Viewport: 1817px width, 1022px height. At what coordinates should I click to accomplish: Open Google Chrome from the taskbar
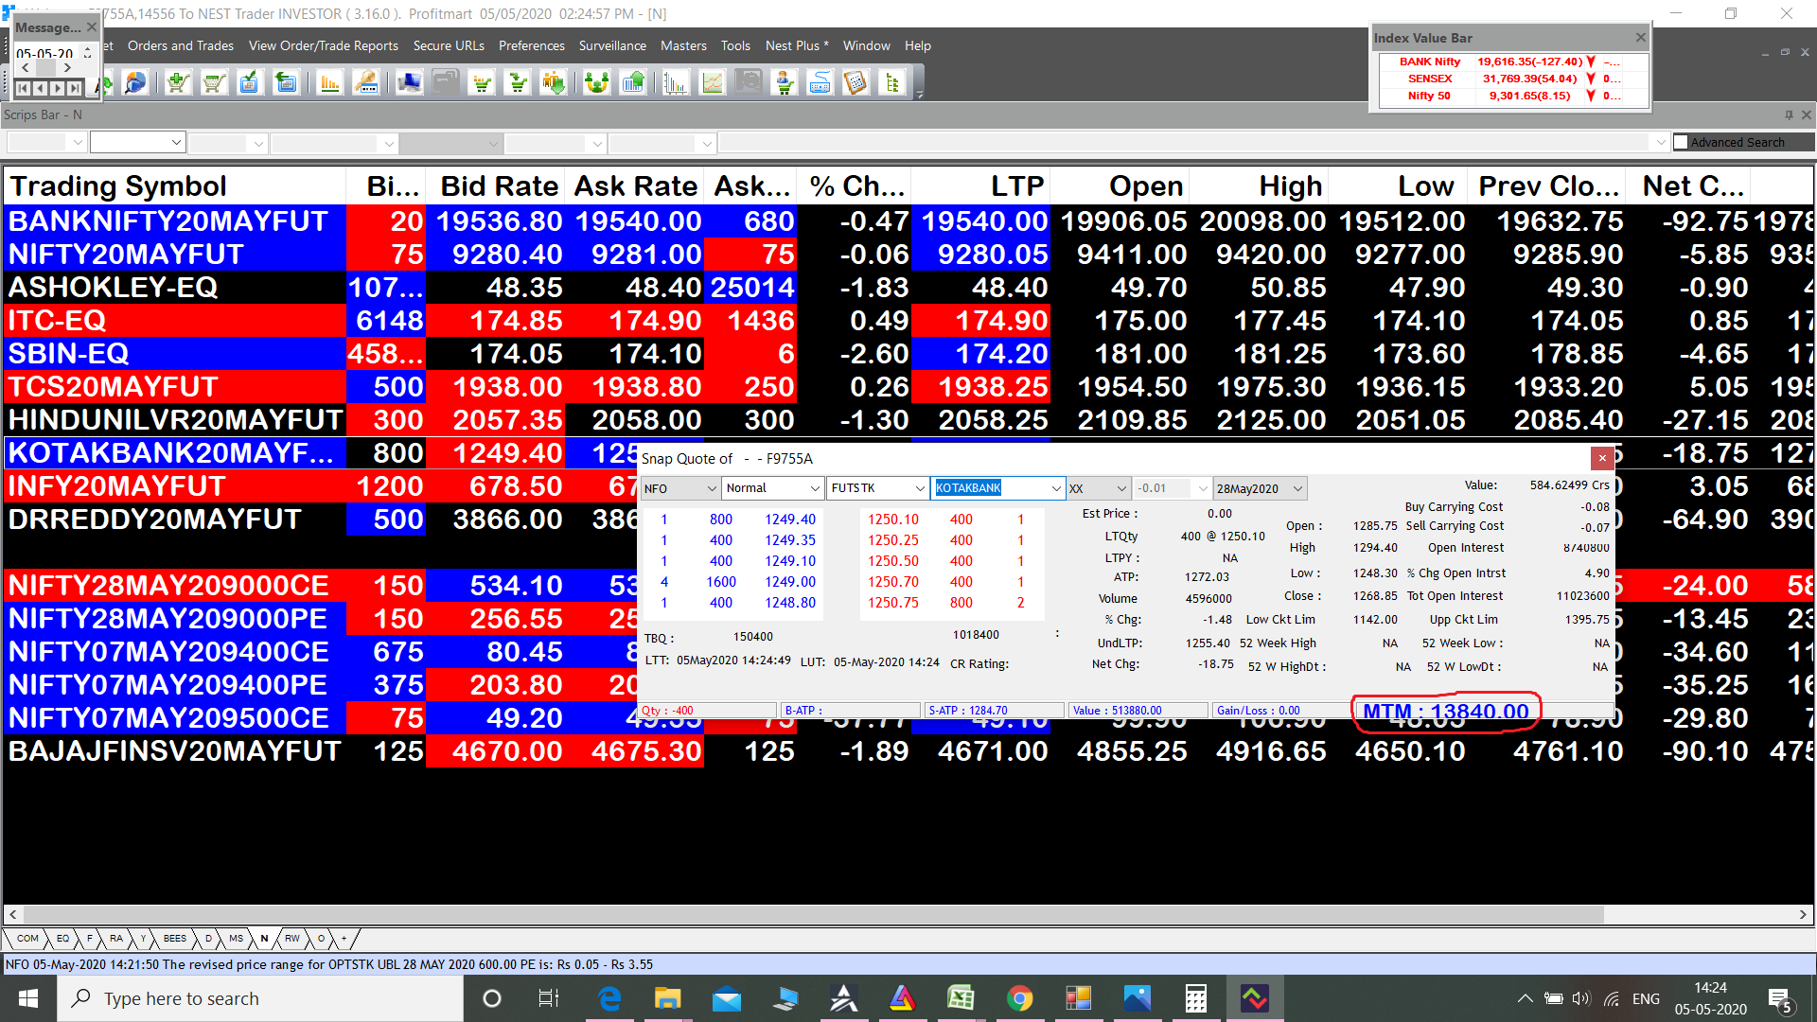[1019, 998]
